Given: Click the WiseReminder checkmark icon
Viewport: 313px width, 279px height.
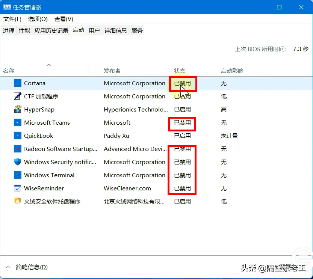Looking at the screenshot, I should [17, 188].
